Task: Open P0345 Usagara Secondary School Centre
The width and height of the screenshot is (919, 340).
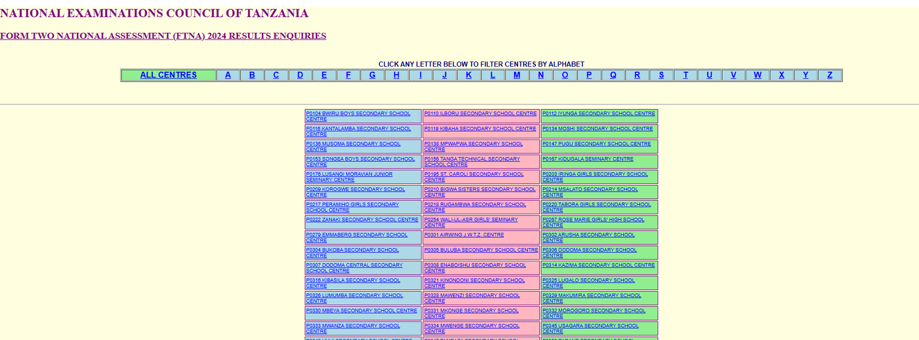Action: click(x=590, y=326)
